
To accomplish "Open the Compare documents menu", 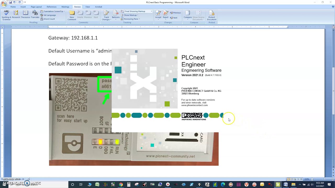I will point(188,15).
